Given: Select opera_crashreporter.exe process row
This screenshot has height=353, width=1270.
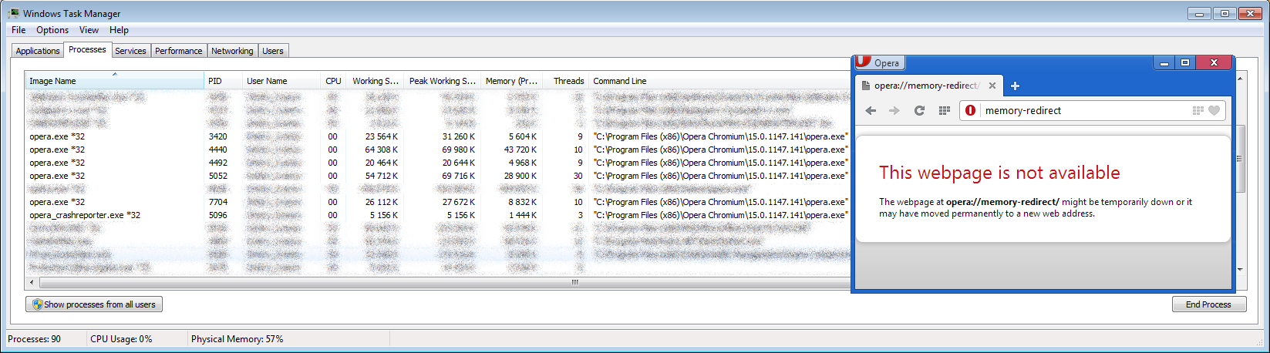Looking at the screenshot, I should (85, 215).
